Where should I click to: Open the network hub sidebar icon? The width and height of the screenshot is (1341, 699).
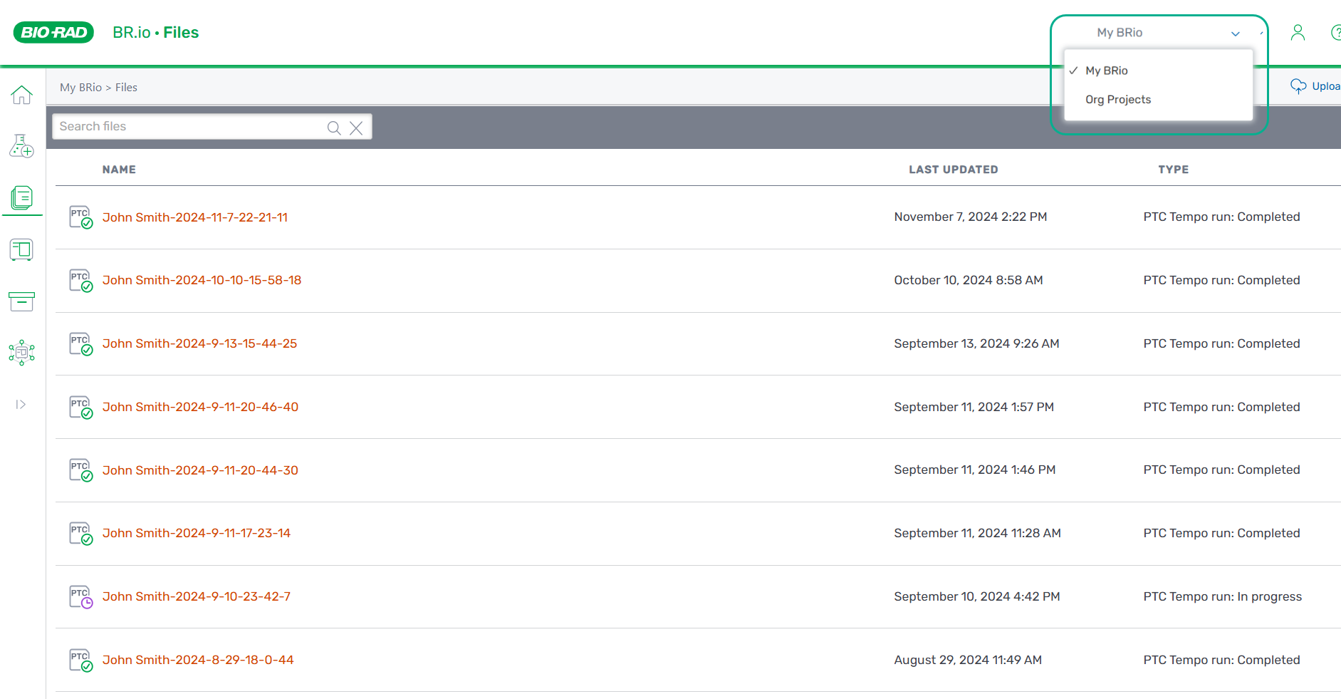click(x=21, y=353)
